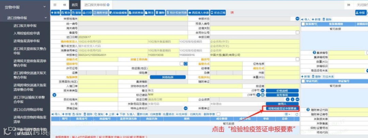Click the left double-arrow tab scroll icon
This screenshot has height=138, width=368.
point(64,5)
